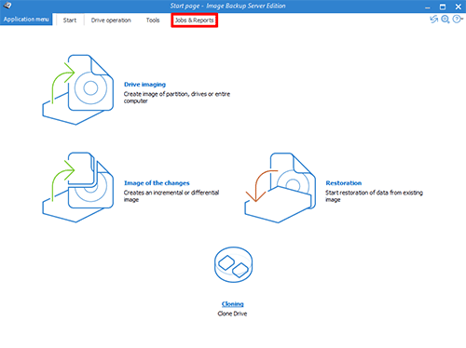This screenshot has width=466, height=348.
Task: Open the Drive imaging link
Action: (x=144, y=85)
